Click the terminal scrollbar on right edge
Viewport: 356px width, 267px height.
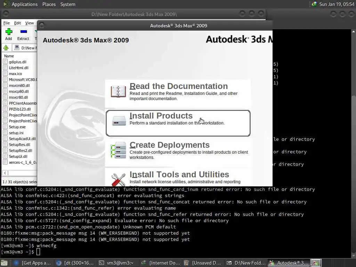click(x=354, y=143)
